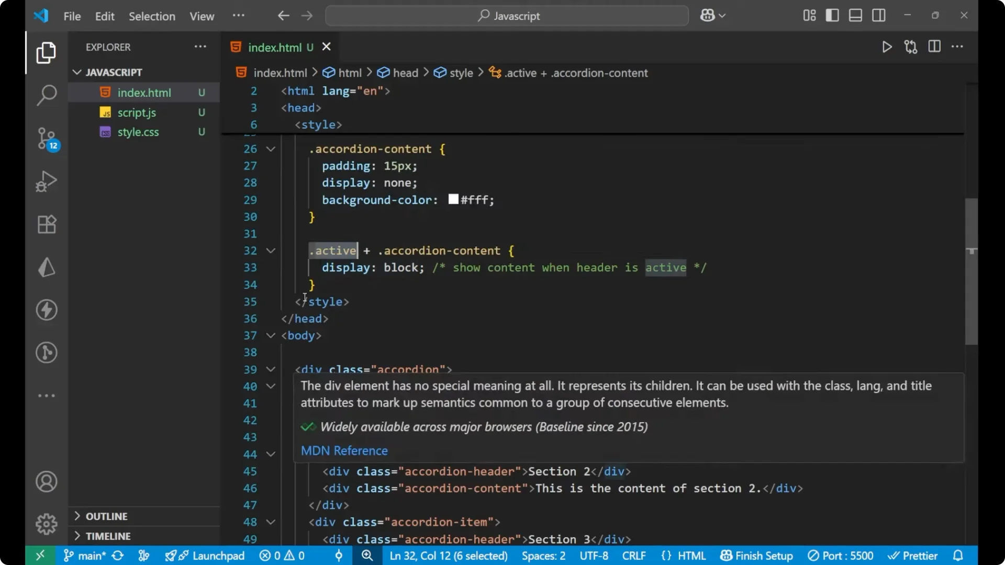This screenshot has width=1005, height=565.
Task: Open the Search view
Action: pos(46,95)
